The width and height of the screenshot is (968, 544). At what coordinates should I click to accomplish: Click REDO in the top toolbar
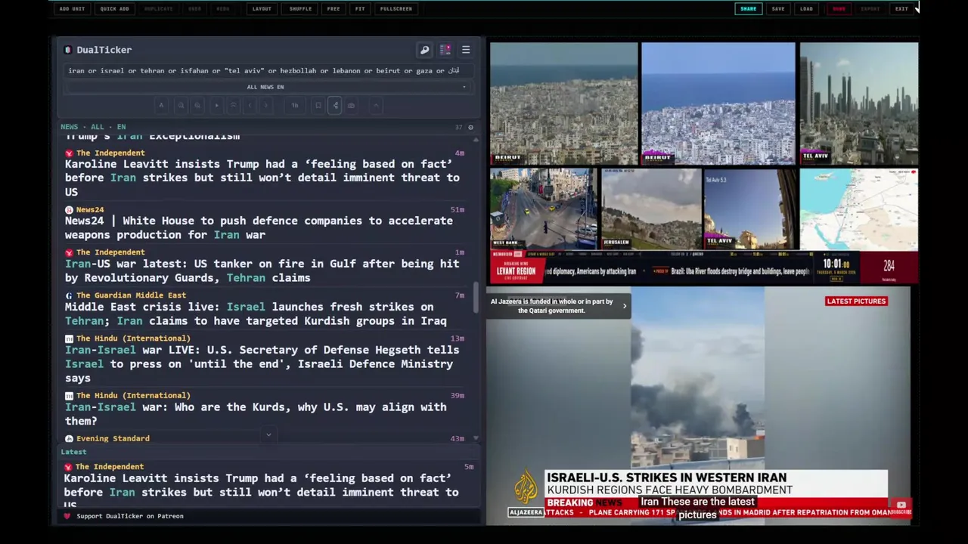[x=223, y=9]
